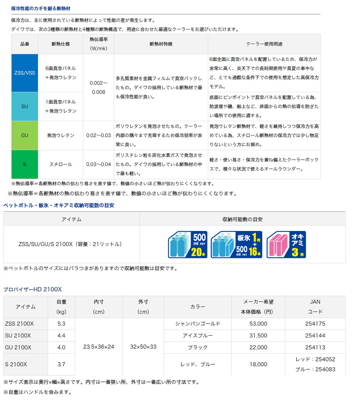Click the 4.0 weight value
The height and width of the screenshot is (401, 352).
click(61, 347)
